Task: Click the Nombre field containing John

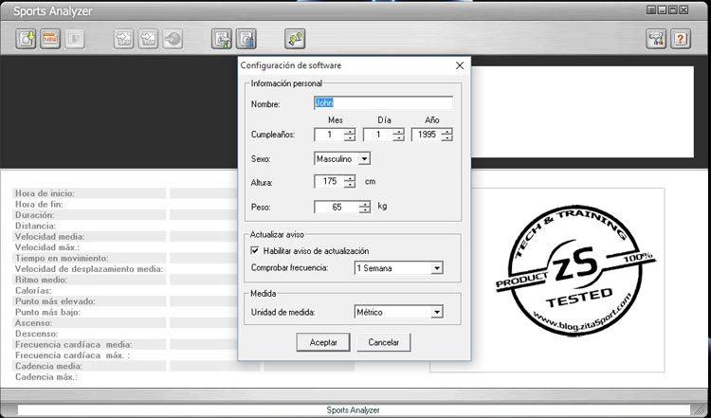Action: pyautogui.click(x=383, y=103)
